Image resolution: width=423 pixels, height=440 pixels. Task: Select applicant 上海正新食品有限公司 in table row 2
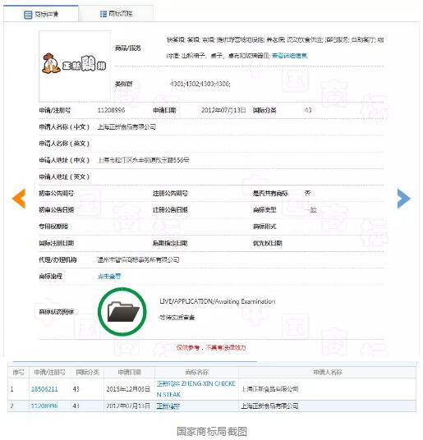pos(269,406)
